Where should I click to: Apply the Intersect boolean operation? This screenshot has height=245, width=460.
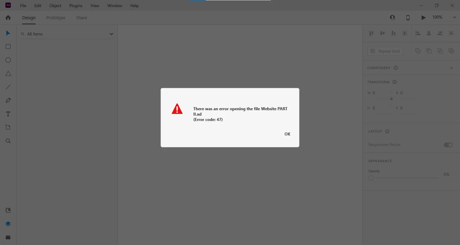click(440, 51)
